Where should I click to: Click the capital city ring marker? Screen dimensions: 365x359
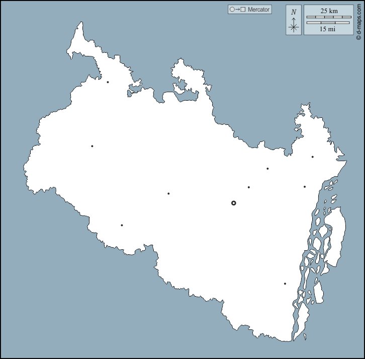point(233,203)
